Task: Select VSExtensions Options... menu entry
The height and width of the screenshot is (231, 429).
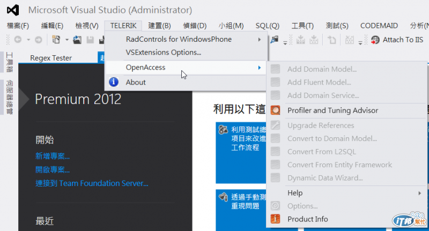Action: pyautogui.click(x=186, y=52)
